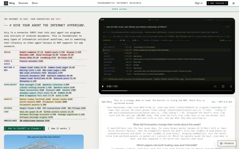Click the Hacker News 45.6M tag
This screenshot has height=149, width=239.
click(29, 58)
